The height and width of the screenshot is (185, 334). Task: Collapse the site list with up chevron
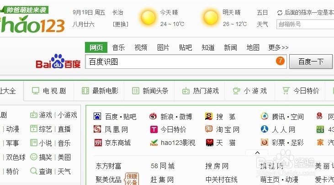[257, 153]
